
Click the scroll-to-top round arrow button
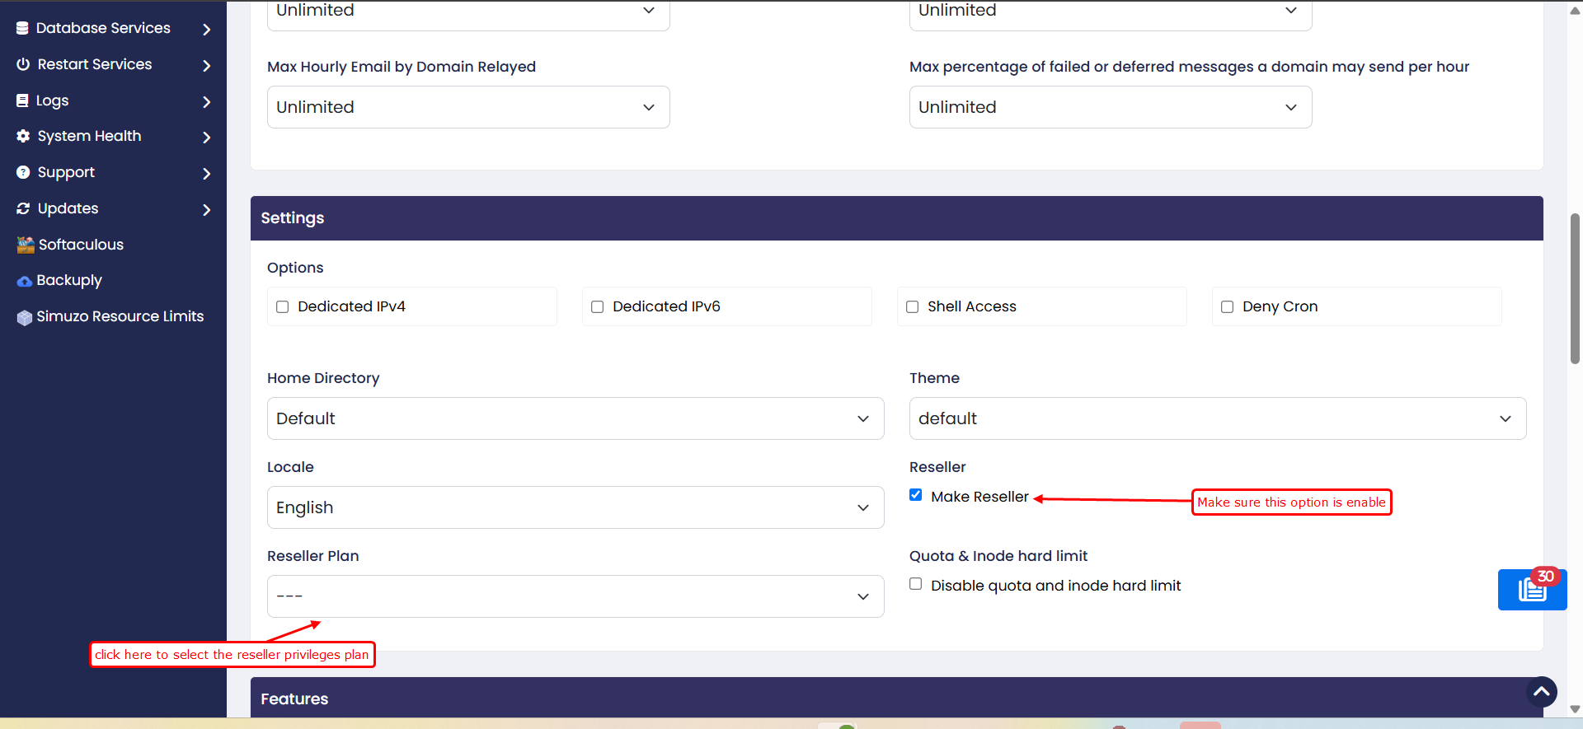coord(1542,692)
